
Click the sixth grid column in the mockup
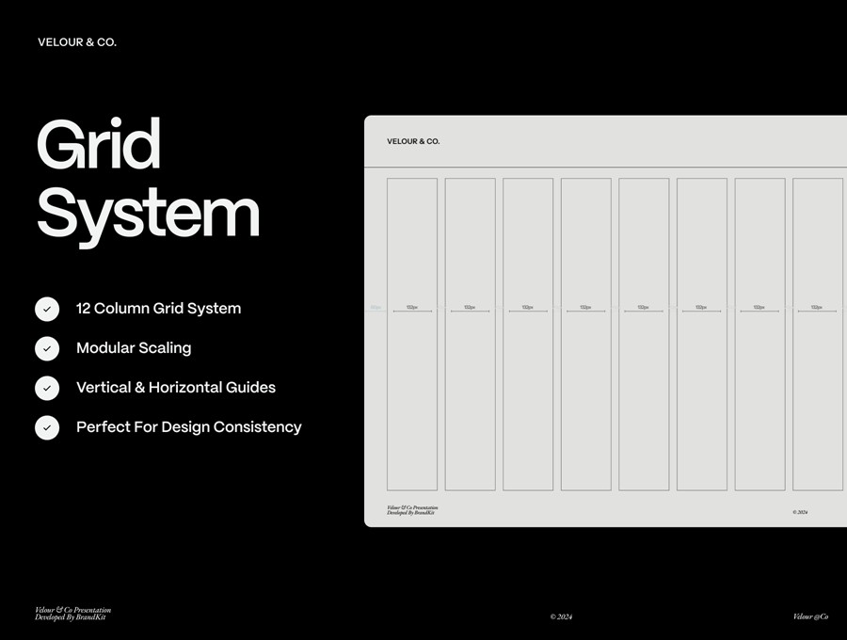coord(702,395)
